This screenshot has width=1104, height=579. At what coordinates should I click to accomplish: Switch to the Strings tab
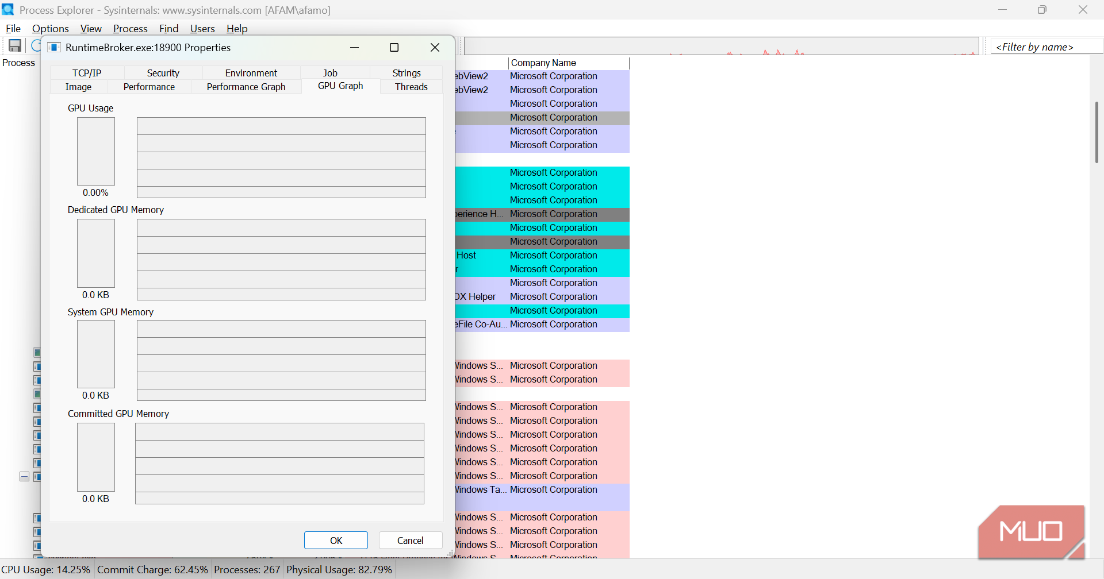(x=407, y=73)
